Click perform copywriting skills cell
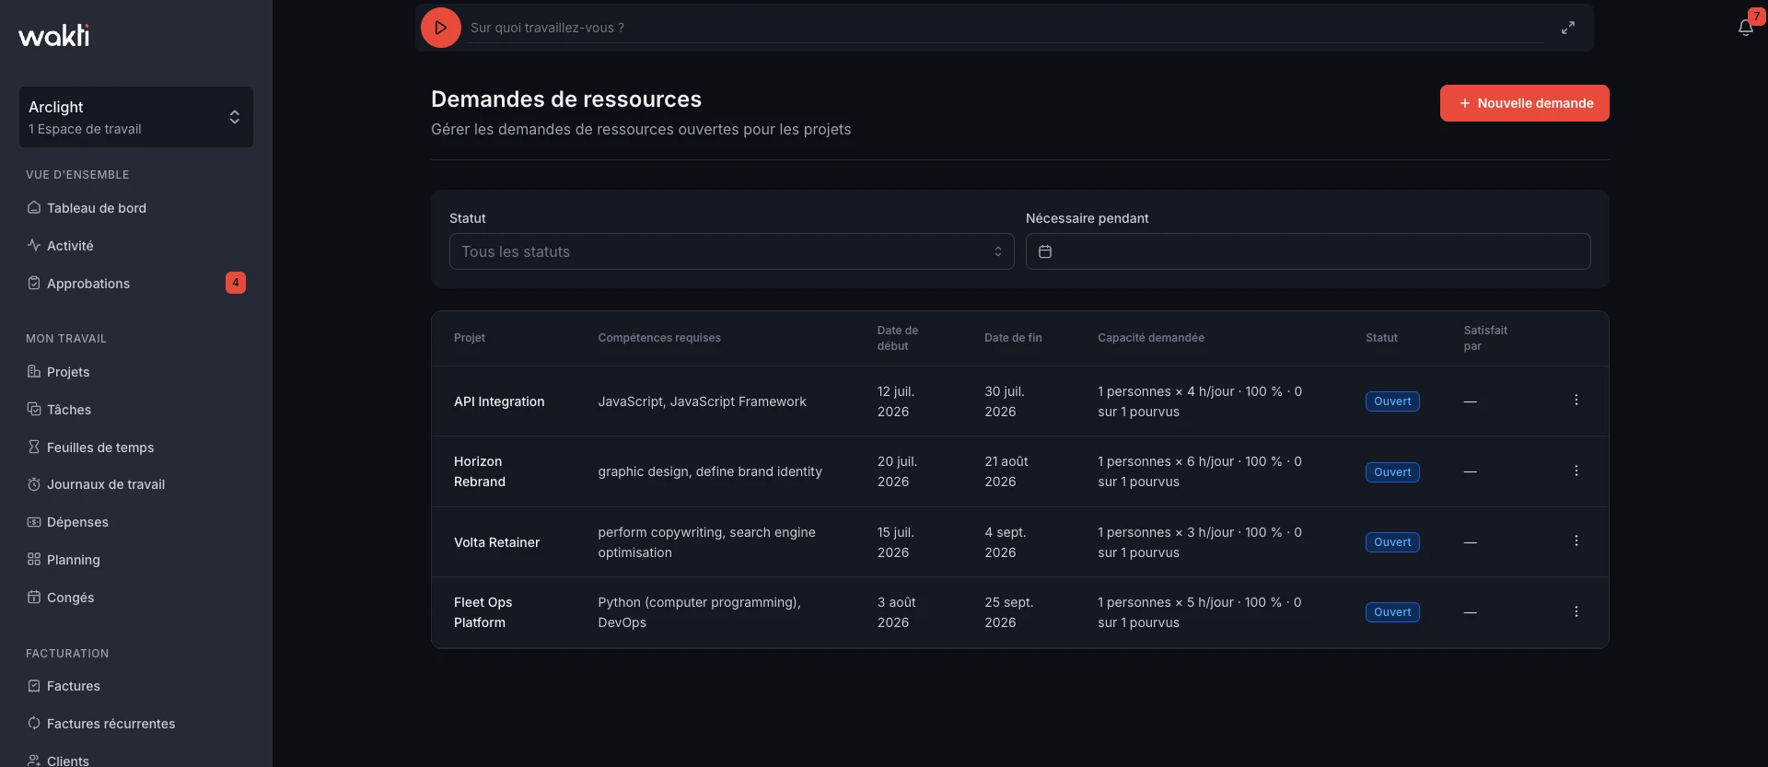 707,542
